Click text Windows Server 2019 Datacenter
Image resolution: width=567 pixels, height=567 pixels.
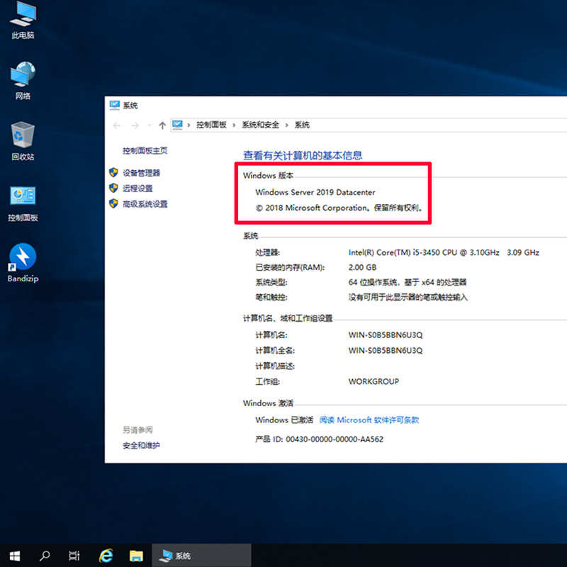pos(315,192)
